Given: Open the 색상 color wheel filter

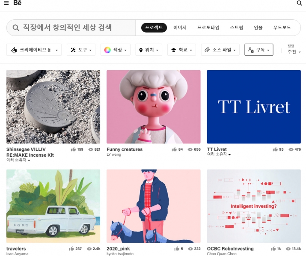Looking at the screenshot, I should [x=115, y=50].
